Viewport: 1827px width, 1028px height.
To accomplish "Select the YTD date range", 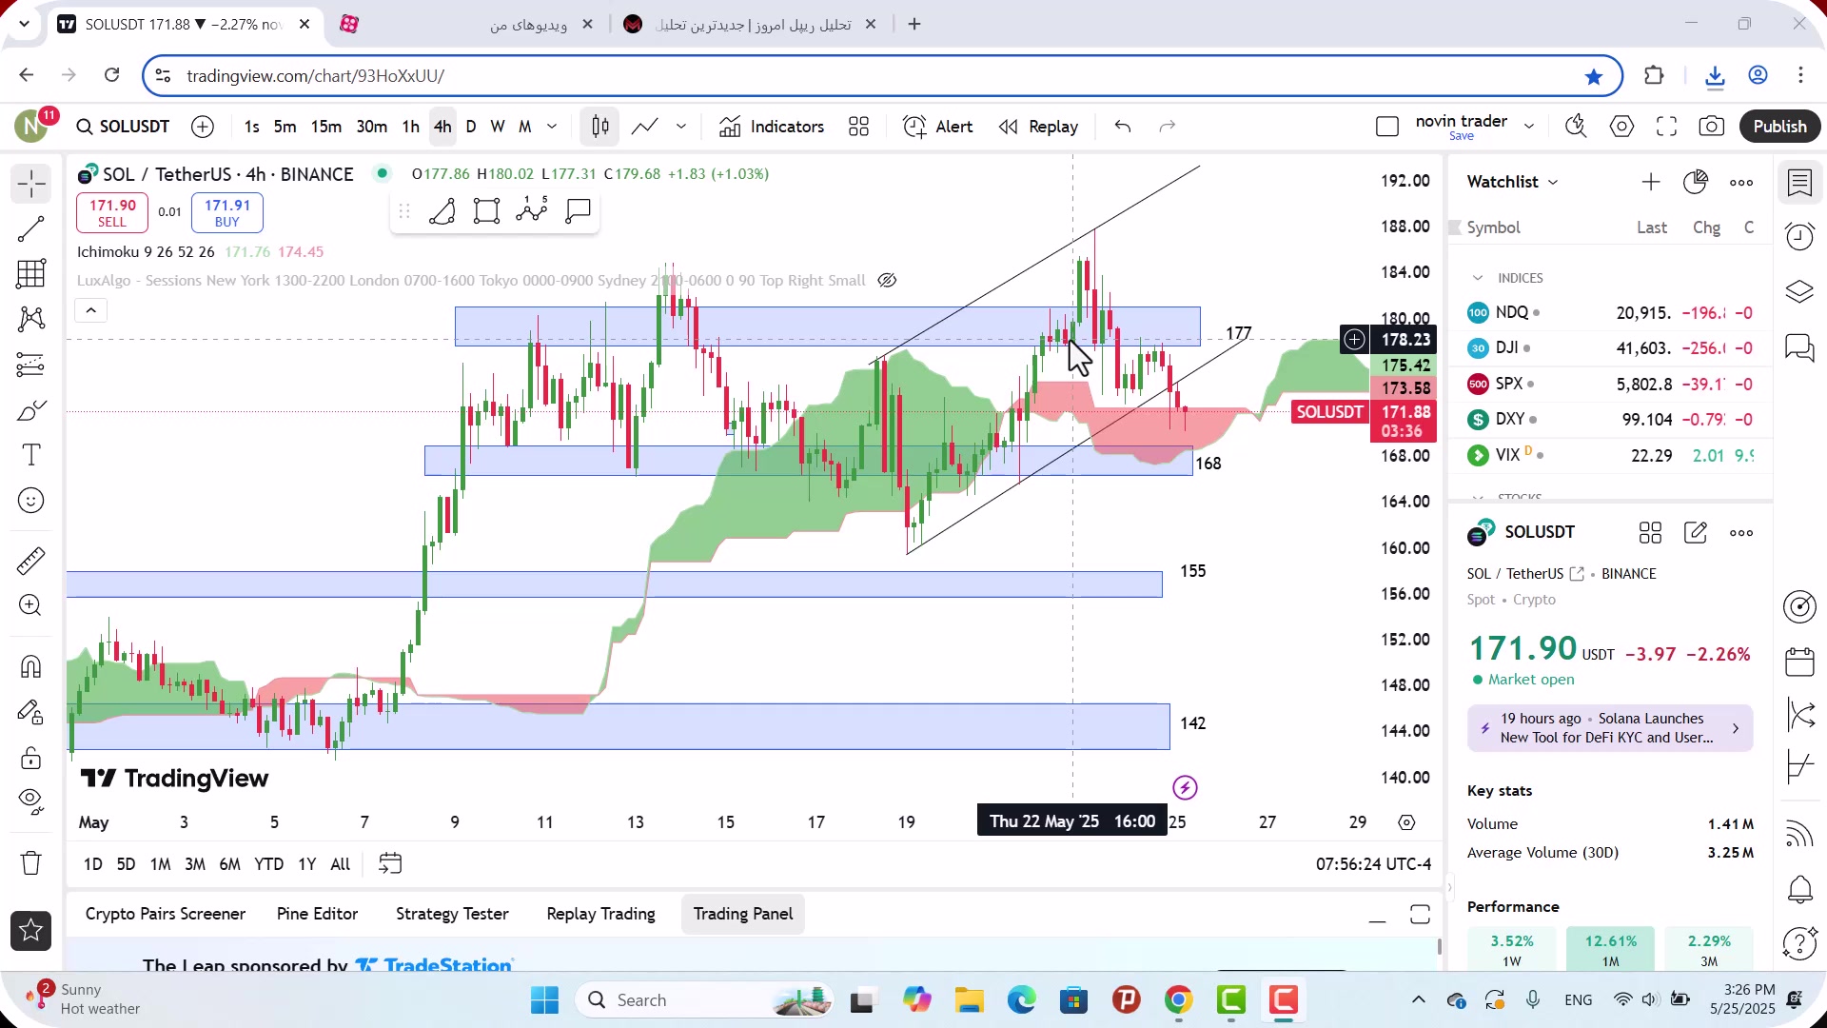I will [x=269, y=863].
